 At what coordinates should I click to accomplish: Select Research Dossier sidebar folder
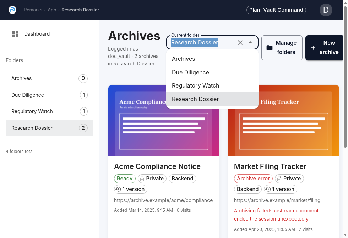49,128
